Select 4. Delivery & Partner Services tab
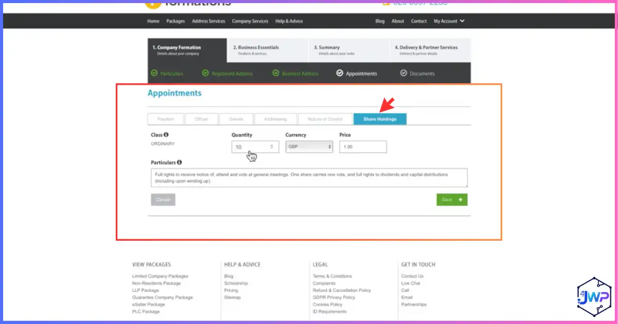The image size is (618, 324). [430, 50]
